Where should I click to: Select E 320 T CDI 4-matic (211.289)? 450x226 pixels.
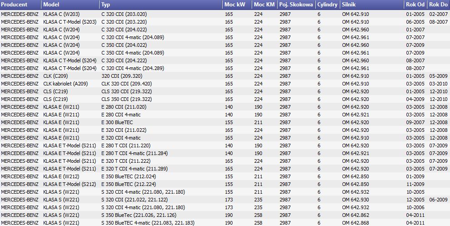(x=134, y=169)
